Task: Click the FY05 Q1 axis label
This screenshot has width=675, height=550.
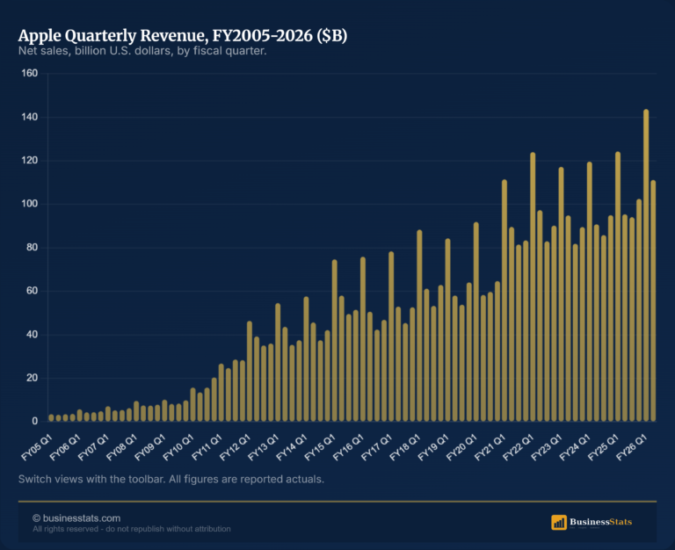Action: 37,447
